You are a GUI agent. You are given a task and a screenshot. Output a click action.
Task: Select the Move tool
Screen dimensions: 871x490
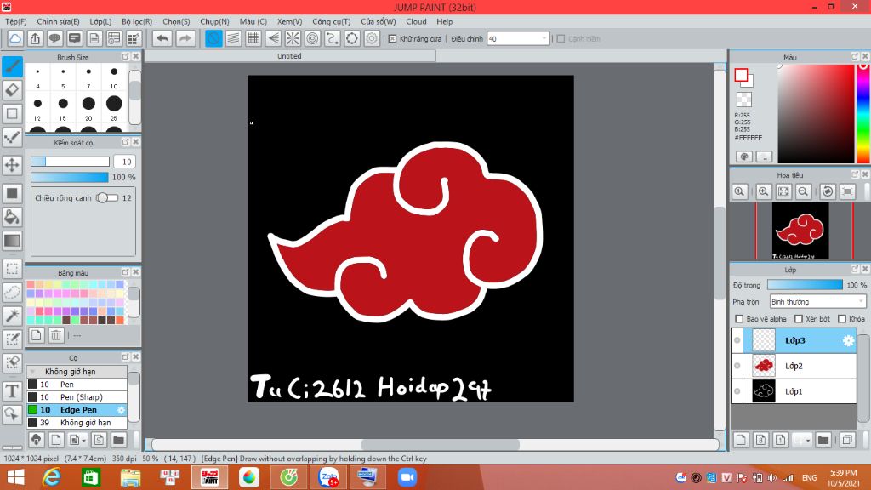coord(12,165)
